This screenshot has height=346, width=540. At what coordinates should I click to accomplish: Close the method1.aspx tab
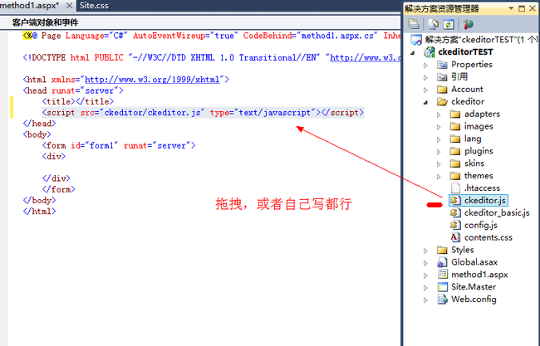click(69, 6)
